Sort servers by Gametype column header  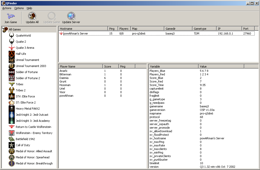204,29
